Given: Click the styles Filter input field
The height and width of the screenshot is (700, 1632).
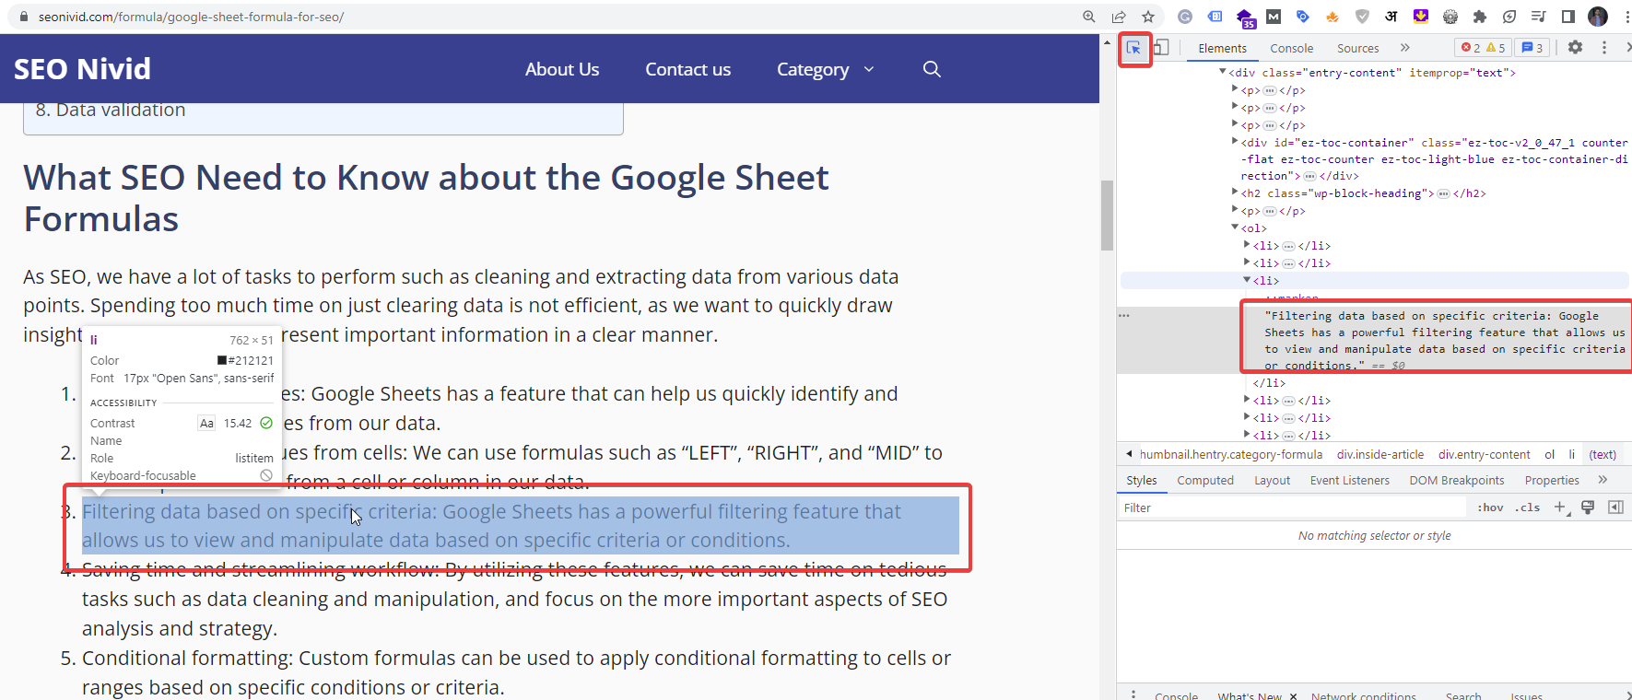Looking at the screenshot, I should point(1291,507).
